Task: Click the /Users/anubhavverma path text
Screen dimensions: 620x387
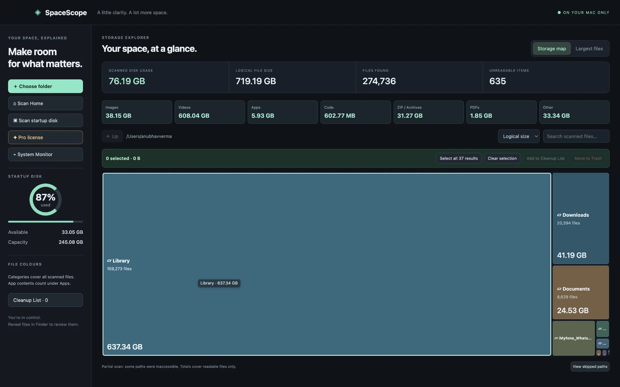Action: click(x=149, y=136)
